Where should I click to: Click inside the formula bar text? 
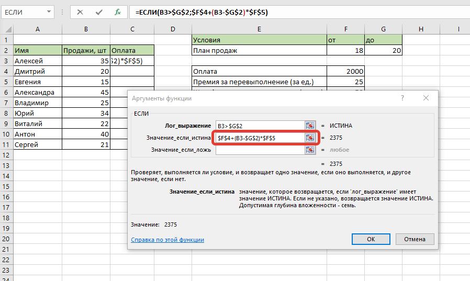(202, 12)
